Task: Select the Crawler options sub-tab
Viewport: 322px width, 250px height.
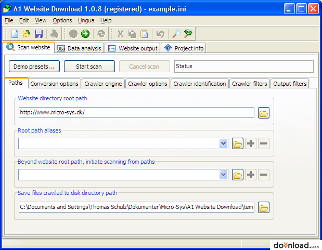Action: [x=148, y=84]
